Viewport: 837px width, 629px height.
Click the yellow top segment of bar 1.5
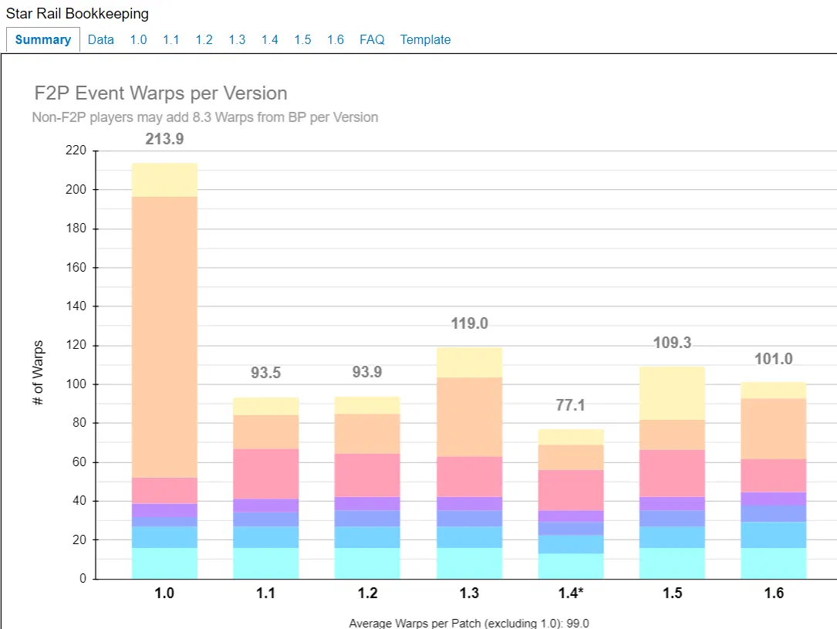pyautogui.click(x=672, y=393)
